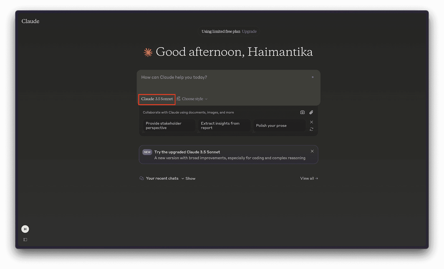This screenshot has height=269, width=444.
Task: Click the Try the upgraded Claude 3.5 Sonnet text
Action: point(187,152)
